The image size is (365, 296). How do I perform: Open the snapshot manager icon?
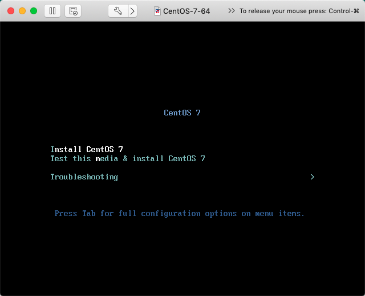click(73, 11)
